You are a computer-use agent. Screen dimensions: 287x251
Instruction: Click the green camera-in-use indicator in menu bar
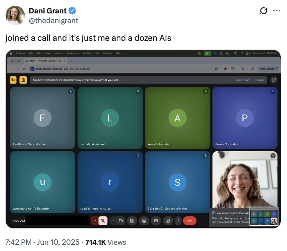(x=208, y=53)
